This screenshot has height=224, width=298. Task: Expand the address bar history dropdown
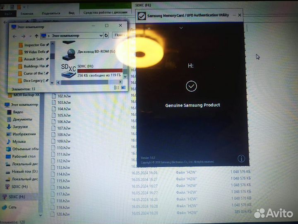tap(101, 36)
